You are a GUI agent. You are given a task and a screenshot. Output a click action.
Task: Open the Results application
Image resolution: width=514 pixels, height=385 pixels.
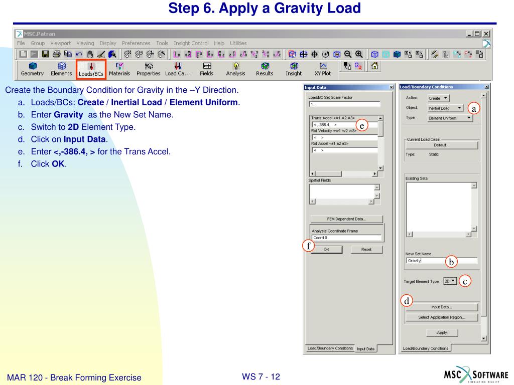pyautogui.click(x=265, y=69)
